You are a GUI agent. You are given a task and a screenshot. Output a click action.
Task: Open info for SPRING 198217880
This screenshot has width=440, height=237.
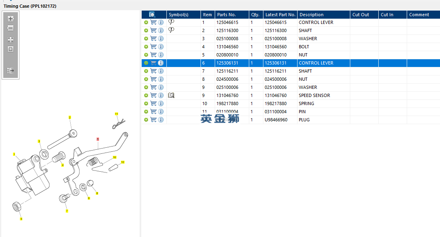point(161,103)
